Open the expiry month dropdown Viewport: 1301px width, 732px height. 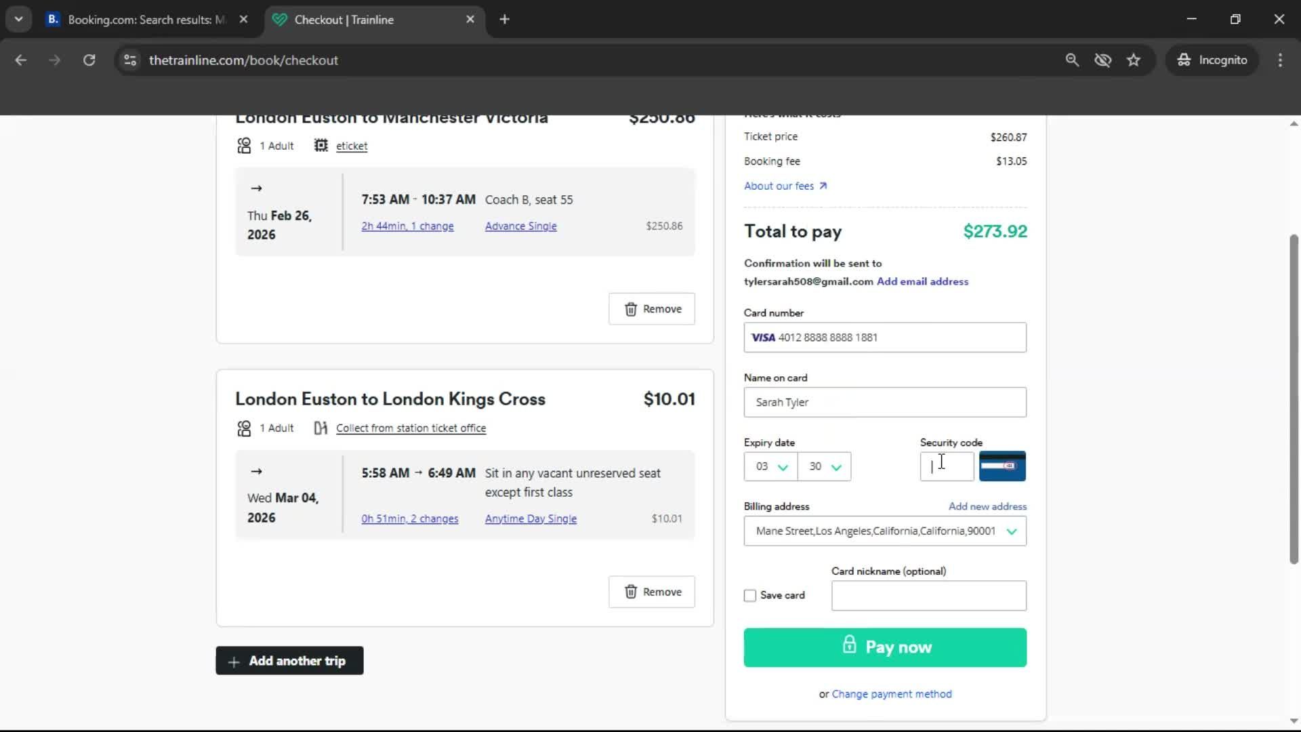770,466
